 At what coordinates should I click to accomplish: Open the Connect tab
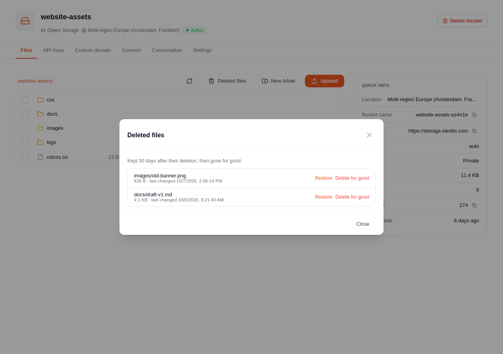[131, 50]
